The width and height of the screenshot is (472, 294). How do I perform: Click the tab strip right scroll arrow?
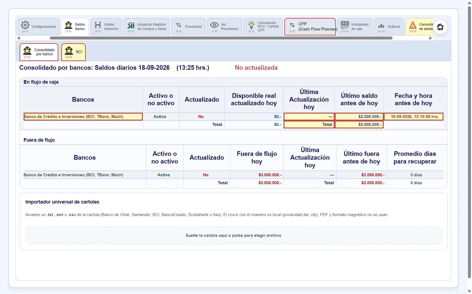click(430, 38)
